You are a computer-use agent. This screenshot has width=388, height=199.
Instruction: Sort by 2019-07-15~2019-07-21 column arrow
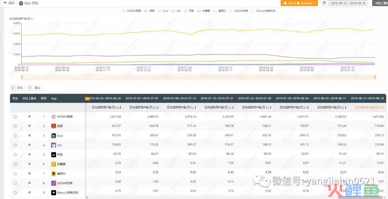pos(233,107)
